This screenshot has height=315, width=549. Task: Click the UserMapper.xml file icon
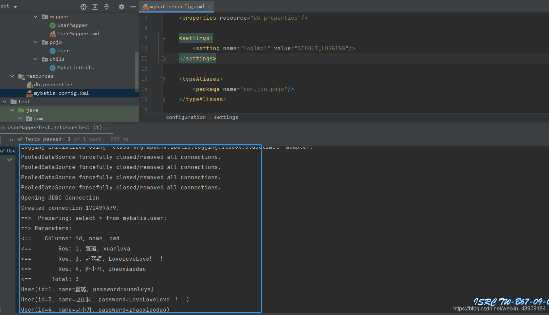click(x=53, y=34)
